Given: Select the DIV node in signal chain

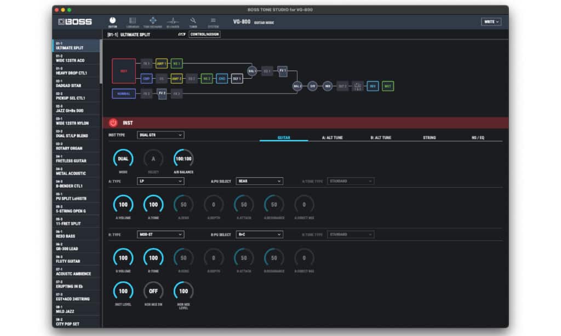Looking at the screenshot, I should tap(312, 86).
